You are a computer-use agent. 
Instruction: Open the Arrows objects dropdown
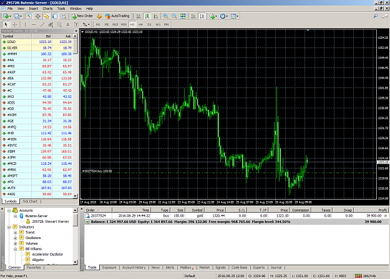(86, 24)
